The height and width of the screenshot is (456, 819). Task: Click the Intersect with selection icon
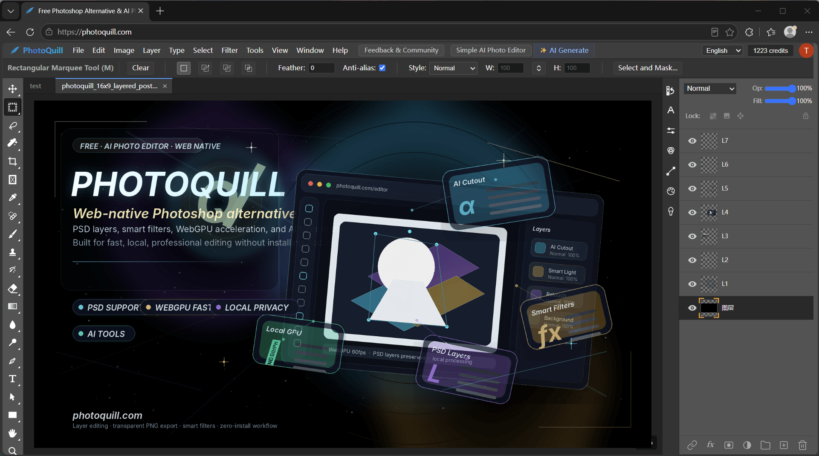pyautogui.click(x=249, y=68)
